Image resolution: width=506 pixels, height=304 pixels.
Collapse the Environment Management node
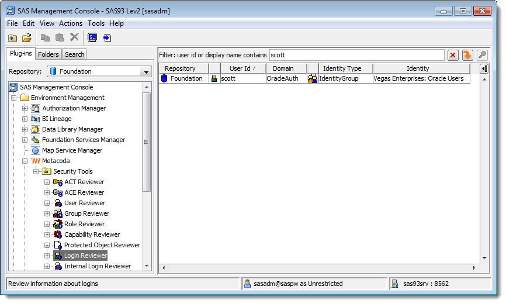pos(13,98)
